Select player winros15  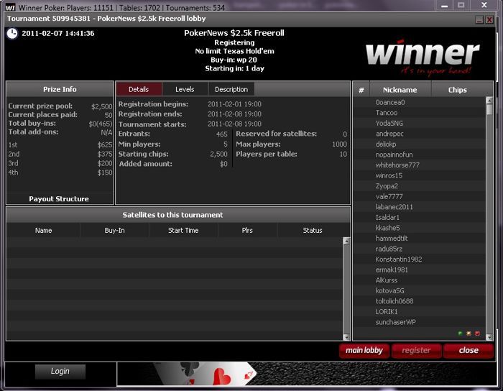tap(419, 176)
